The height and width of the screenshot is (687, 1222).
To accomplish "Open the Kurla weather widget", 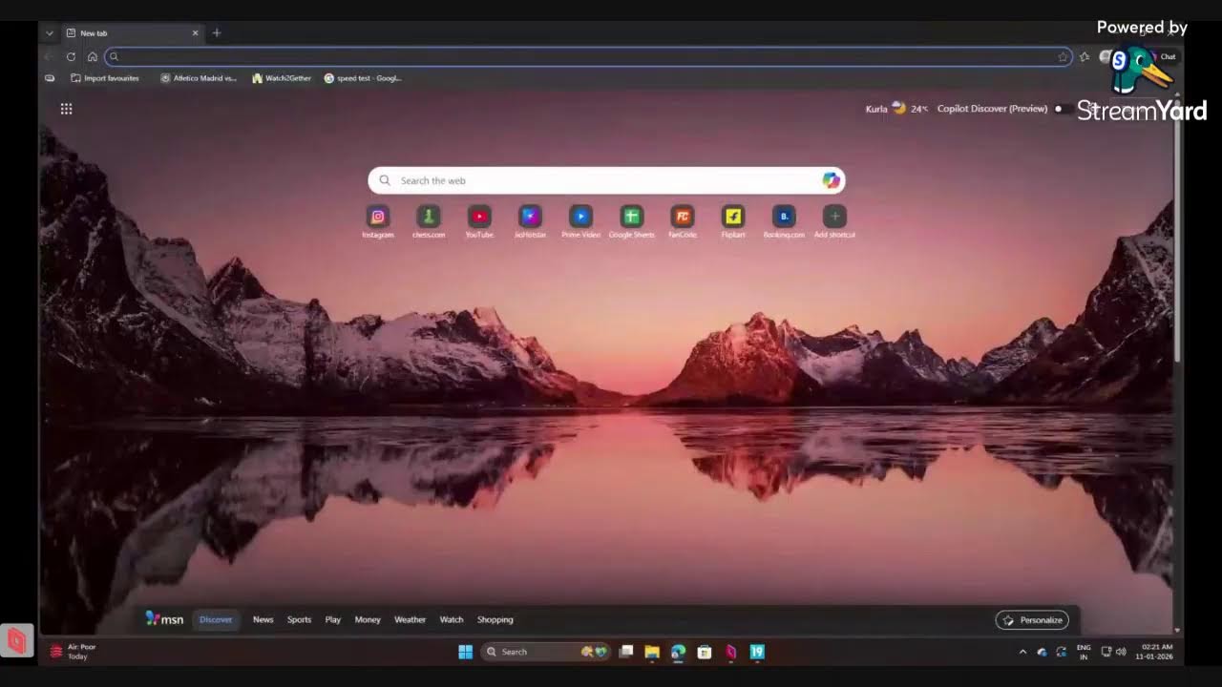I will tap(896, 109).
